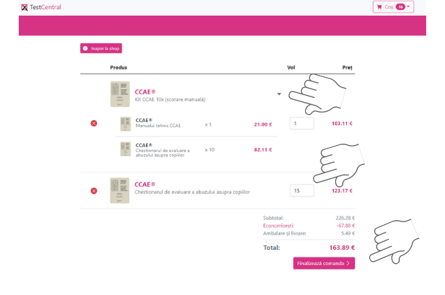
Task: Click the questionnaire quantity field showing 15
Action: 301,191
